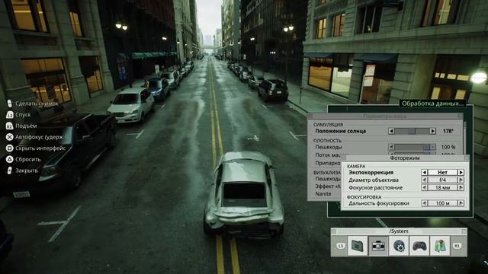Decrease Экспокоррекция with left arrow
The image size is (488, 274).
(424, 172)
